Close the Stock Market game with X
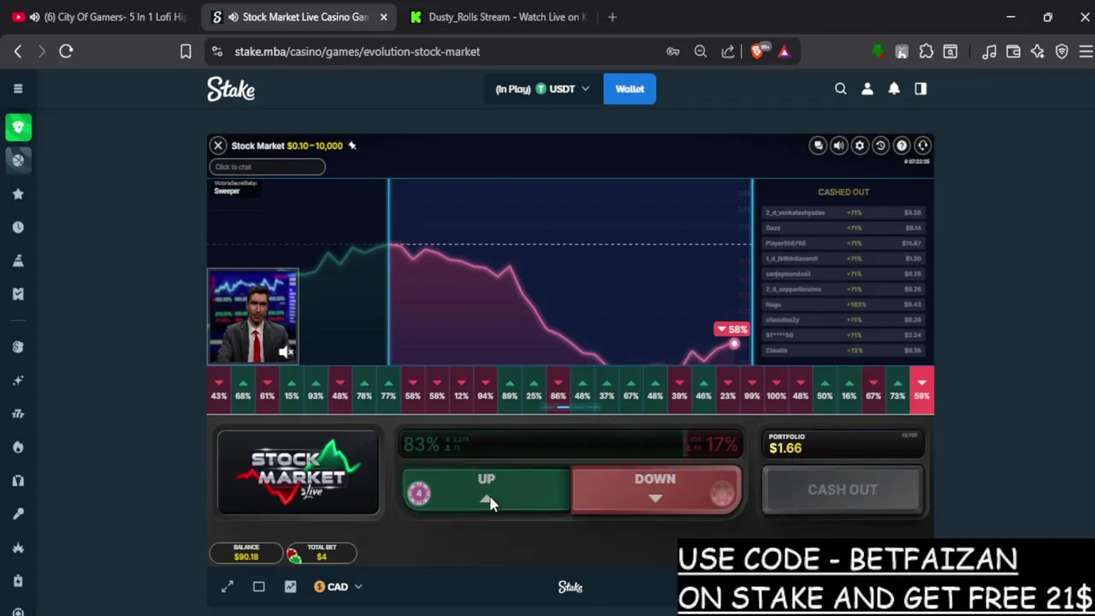1095x616 pixels. click(218, 145)
